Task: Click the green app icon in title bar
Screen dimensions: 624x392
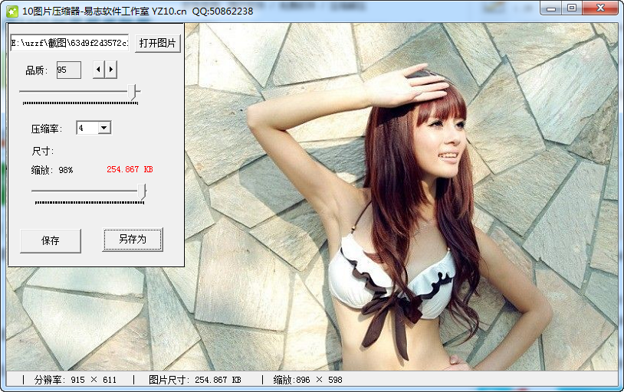Action: 12,11
